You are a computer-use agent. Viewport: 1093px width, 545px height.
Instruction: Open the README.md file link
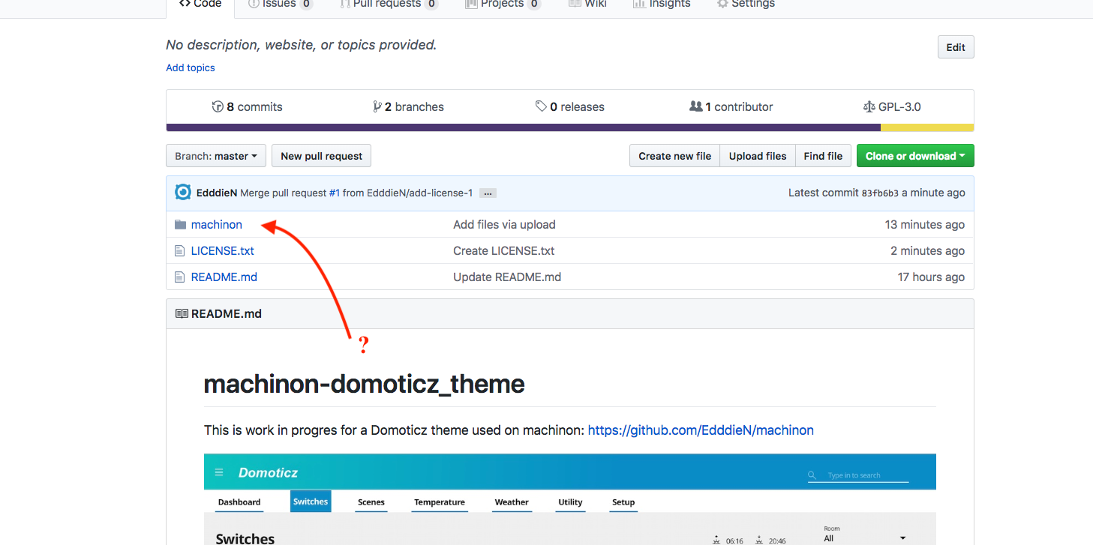[224, 277]
